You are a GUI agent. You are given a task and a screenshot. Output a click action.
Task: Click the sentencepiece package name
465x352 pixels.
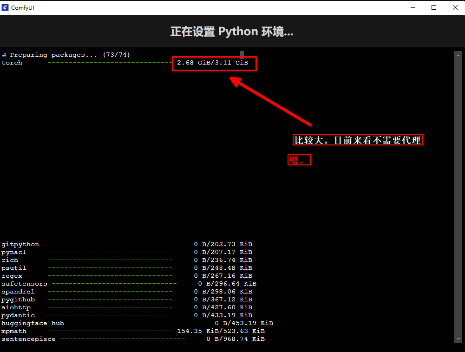point(28,339)
